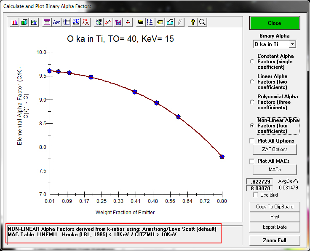Viewport: 310px width, 251px height.
Task: Check the Plot All MACs box
Action: pyautogui.click(x=252, y=161)
